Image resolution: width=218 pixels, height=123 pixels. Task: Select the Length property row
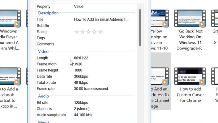tap(85, 58)
